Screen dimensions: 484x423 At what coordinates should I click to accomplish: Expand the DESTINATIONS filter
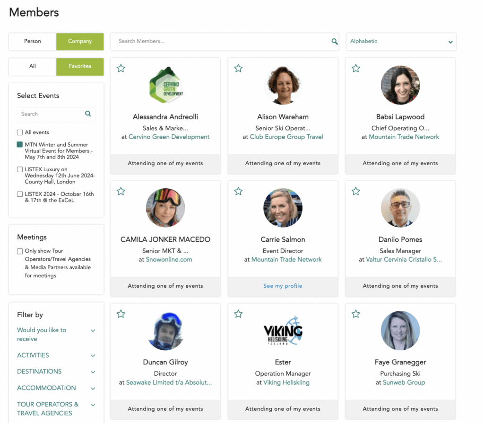pos(56,371)
